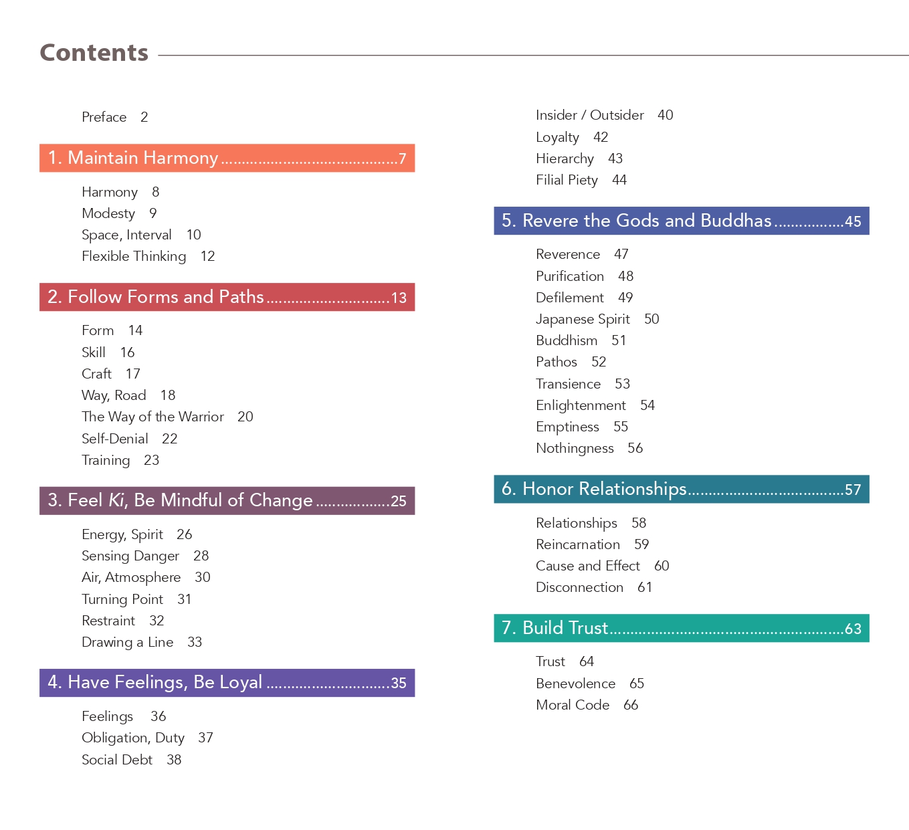
Task: Open the Self-Denial entry
Action: (x=130, y=439)
